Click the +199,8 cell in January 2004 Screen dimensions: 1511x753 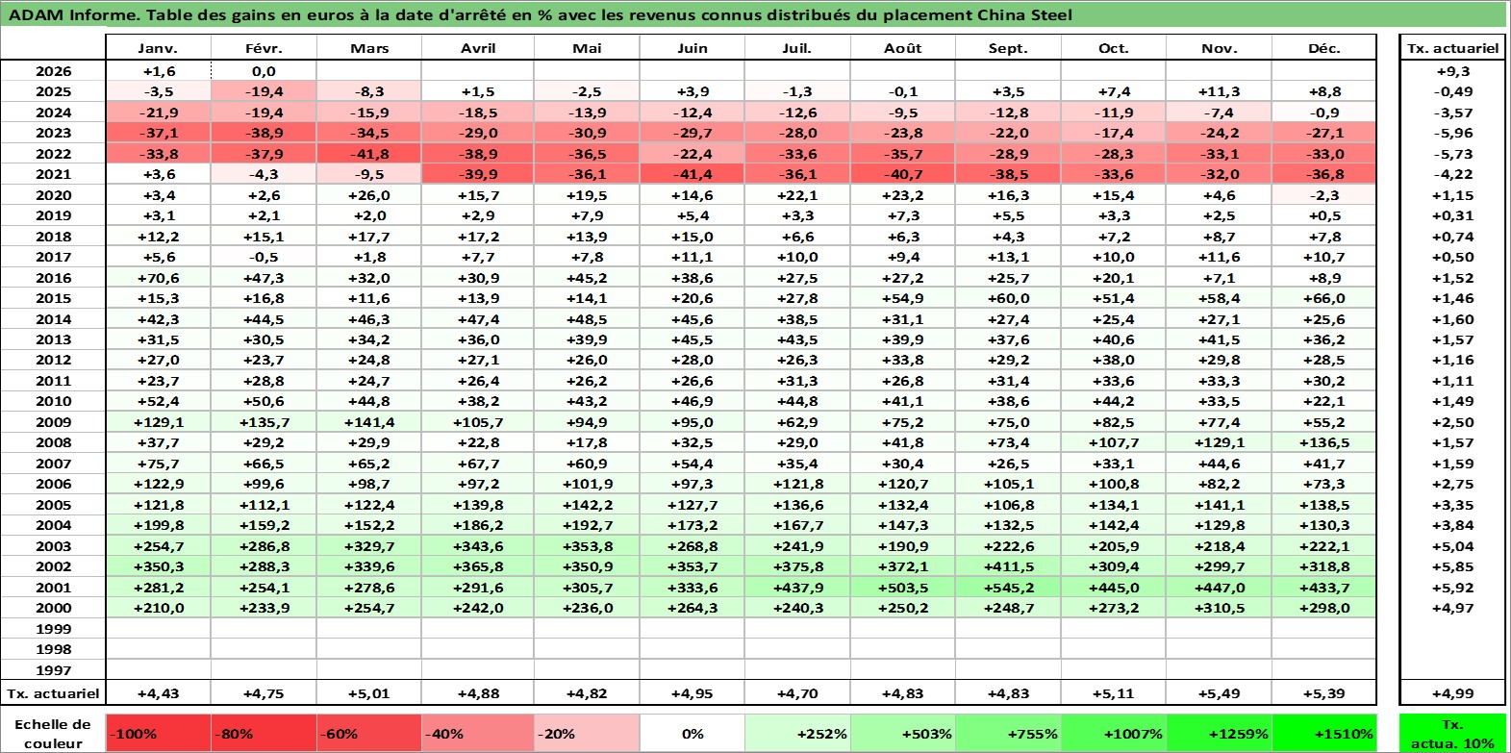coord(158,525)
